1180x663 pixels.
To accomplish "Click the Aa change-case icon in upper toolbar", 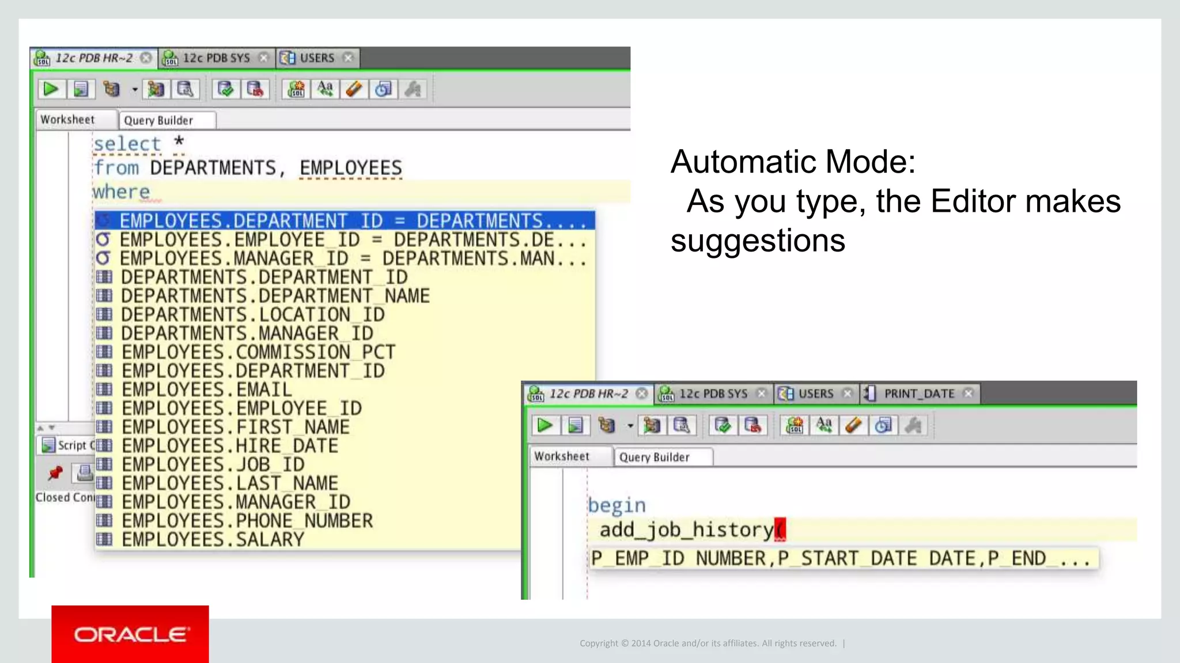I will click(x=325, y=89).
